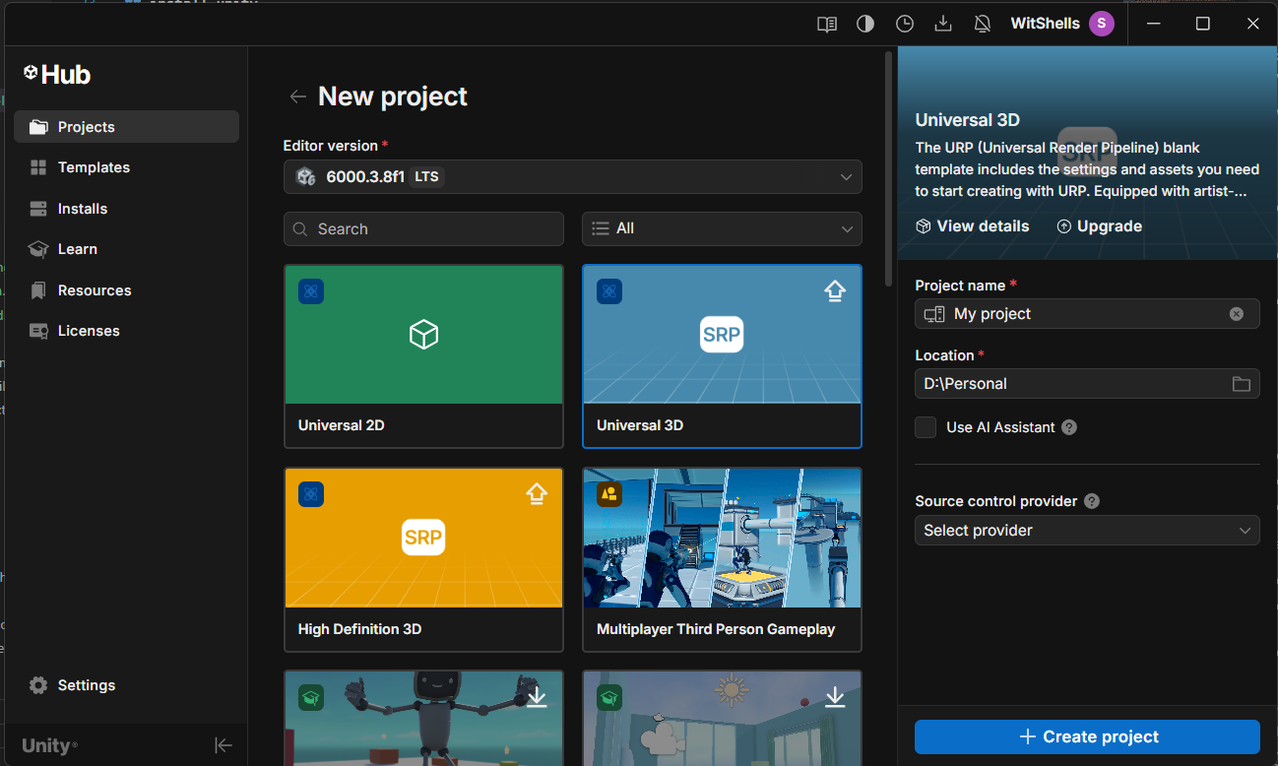This screenshot has width=1278, height=766.
Task: Open the WitShells account avatar
Action: click(1102, 24)
